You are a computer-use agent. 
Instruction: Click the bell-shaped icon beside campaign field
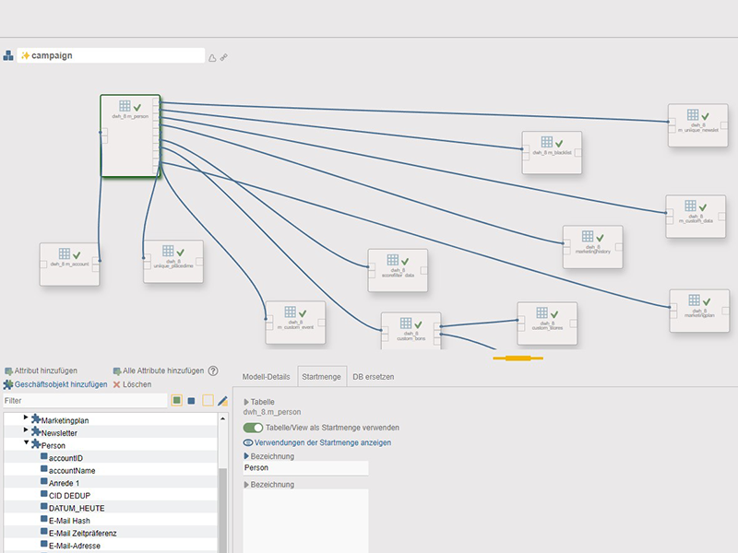[x=212, y=57]
